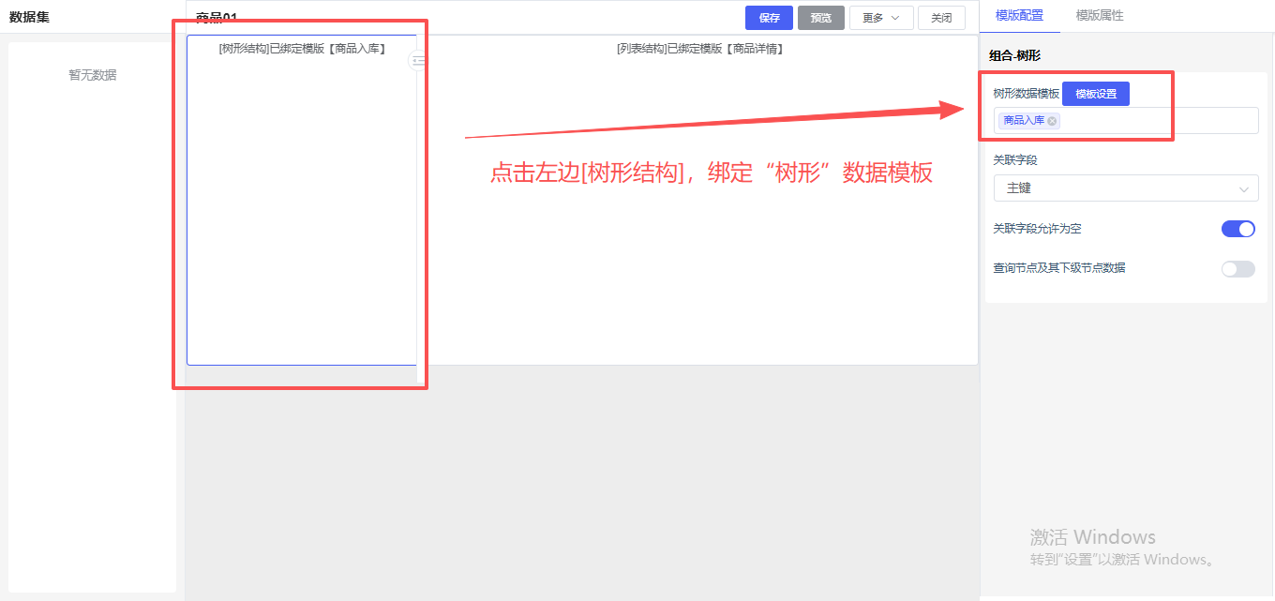Click the 组合-树形 section title
This screenshot has height=601, width=1275.
[x=1014, y=56]
